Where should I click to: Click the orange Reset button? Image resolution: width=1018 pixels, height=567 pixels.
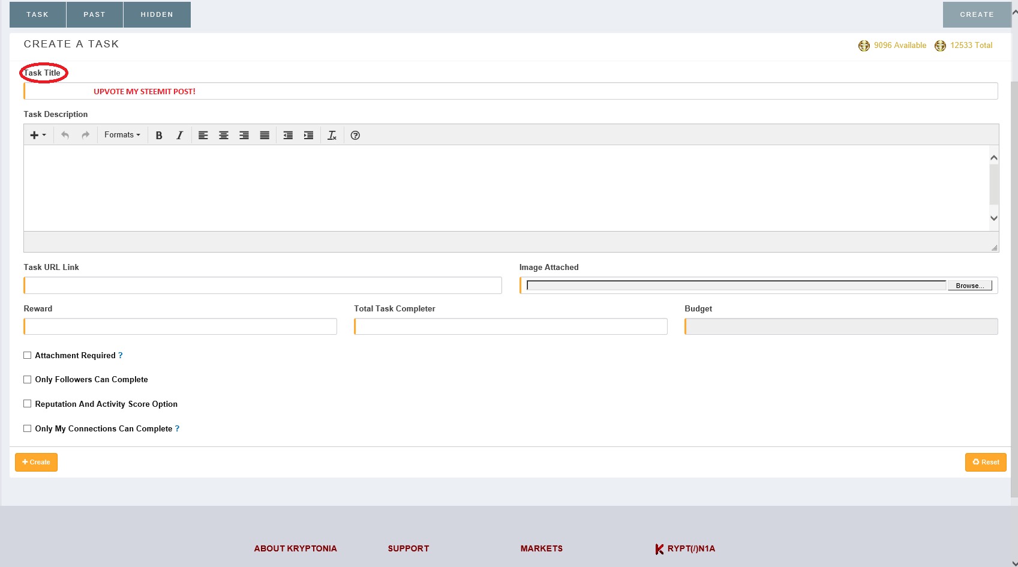click(x=986, y=462)
